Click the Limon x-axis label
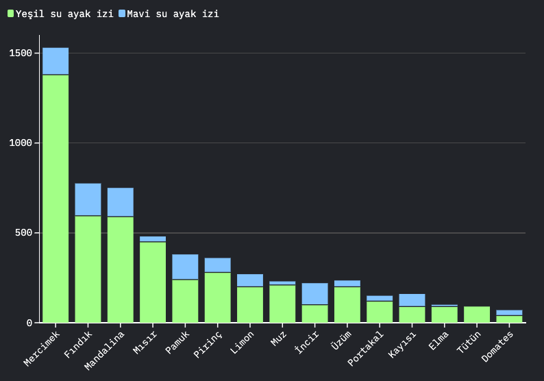Image resolution: width=544 pixels, height=381 pixels. tap(243, 343)
